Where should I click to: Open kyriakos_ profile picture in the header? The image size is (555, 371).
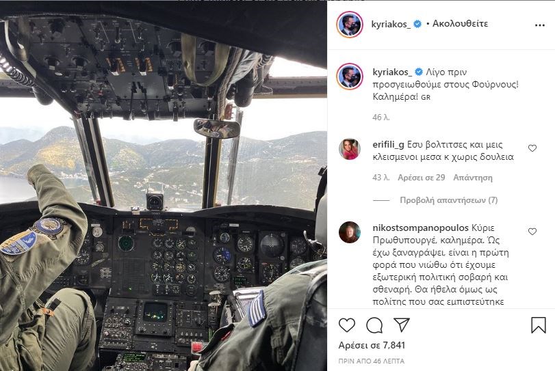click(350, 25)
